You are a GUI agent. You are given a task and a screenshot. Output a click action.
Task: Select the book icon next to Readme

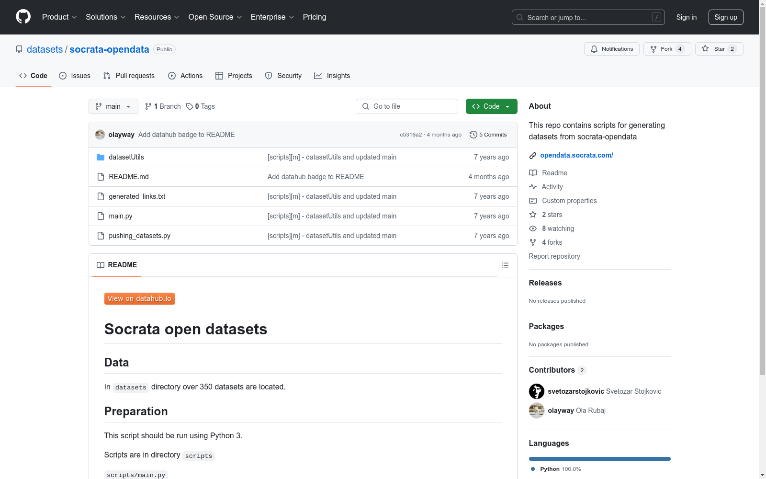coord(533,173)
